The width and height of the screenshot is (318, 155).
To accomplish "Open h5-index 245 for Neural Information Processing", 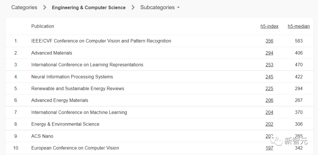I will tap(269, 77).
